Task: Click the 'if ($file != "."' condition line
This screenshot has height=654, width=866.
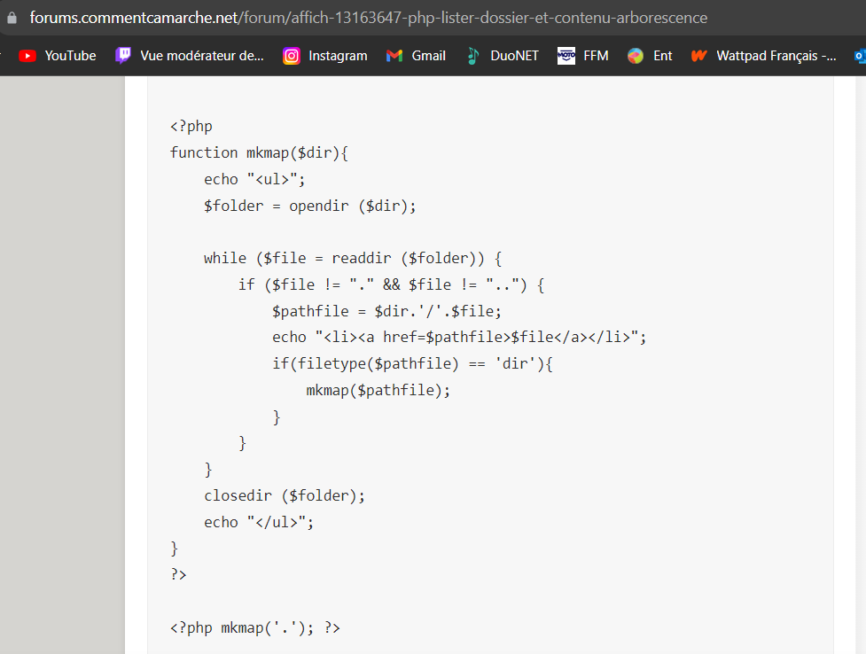Action: point(391,285)
